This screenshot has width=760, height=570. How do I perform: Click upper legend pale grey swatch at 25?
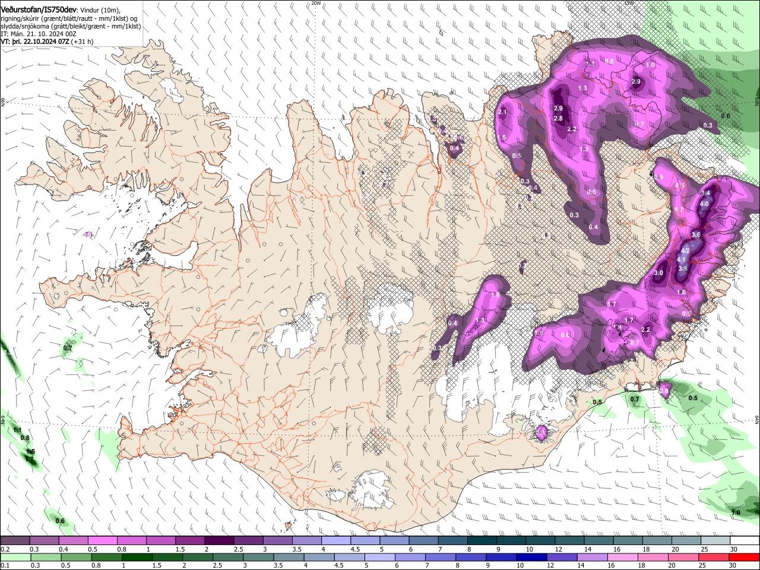[x=716, y=541]
